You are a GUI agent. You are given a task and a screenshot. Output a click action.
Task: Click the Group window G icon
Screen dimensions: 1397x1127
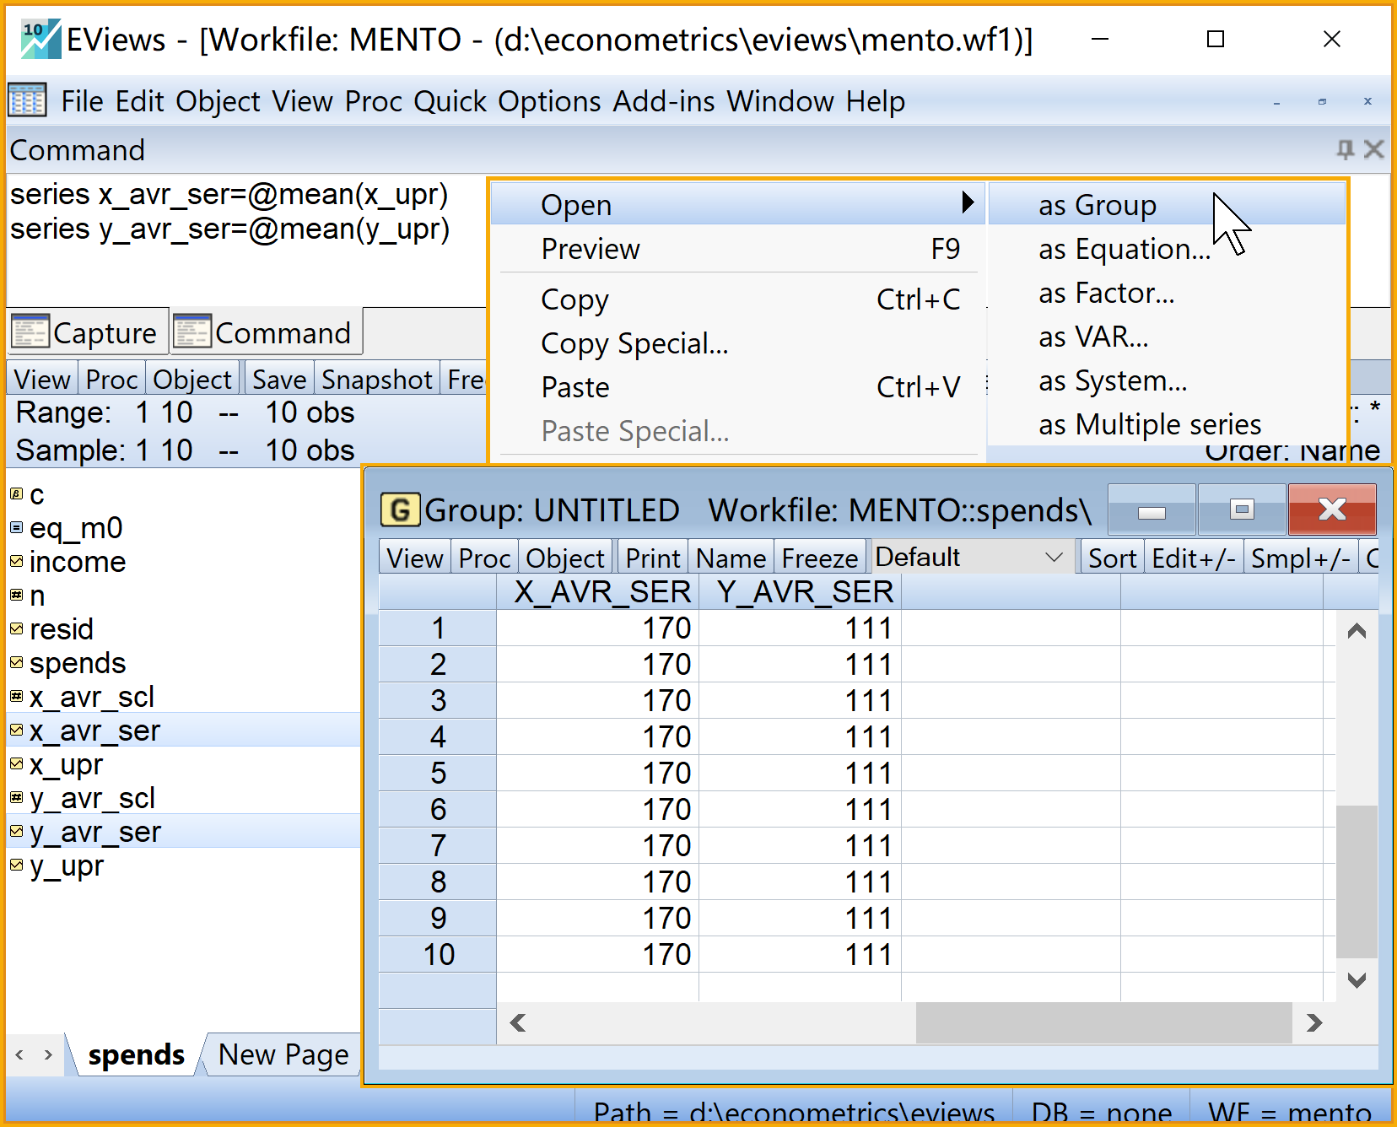(x=400, y=510)
